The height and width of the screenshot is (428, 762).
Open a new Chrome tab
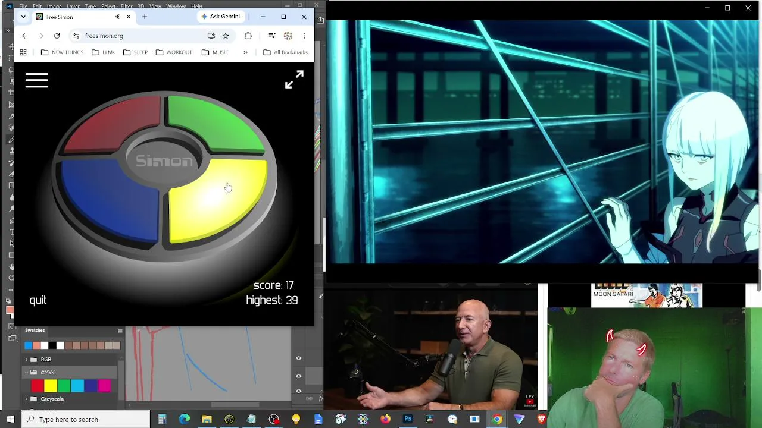tap(145, 17)
